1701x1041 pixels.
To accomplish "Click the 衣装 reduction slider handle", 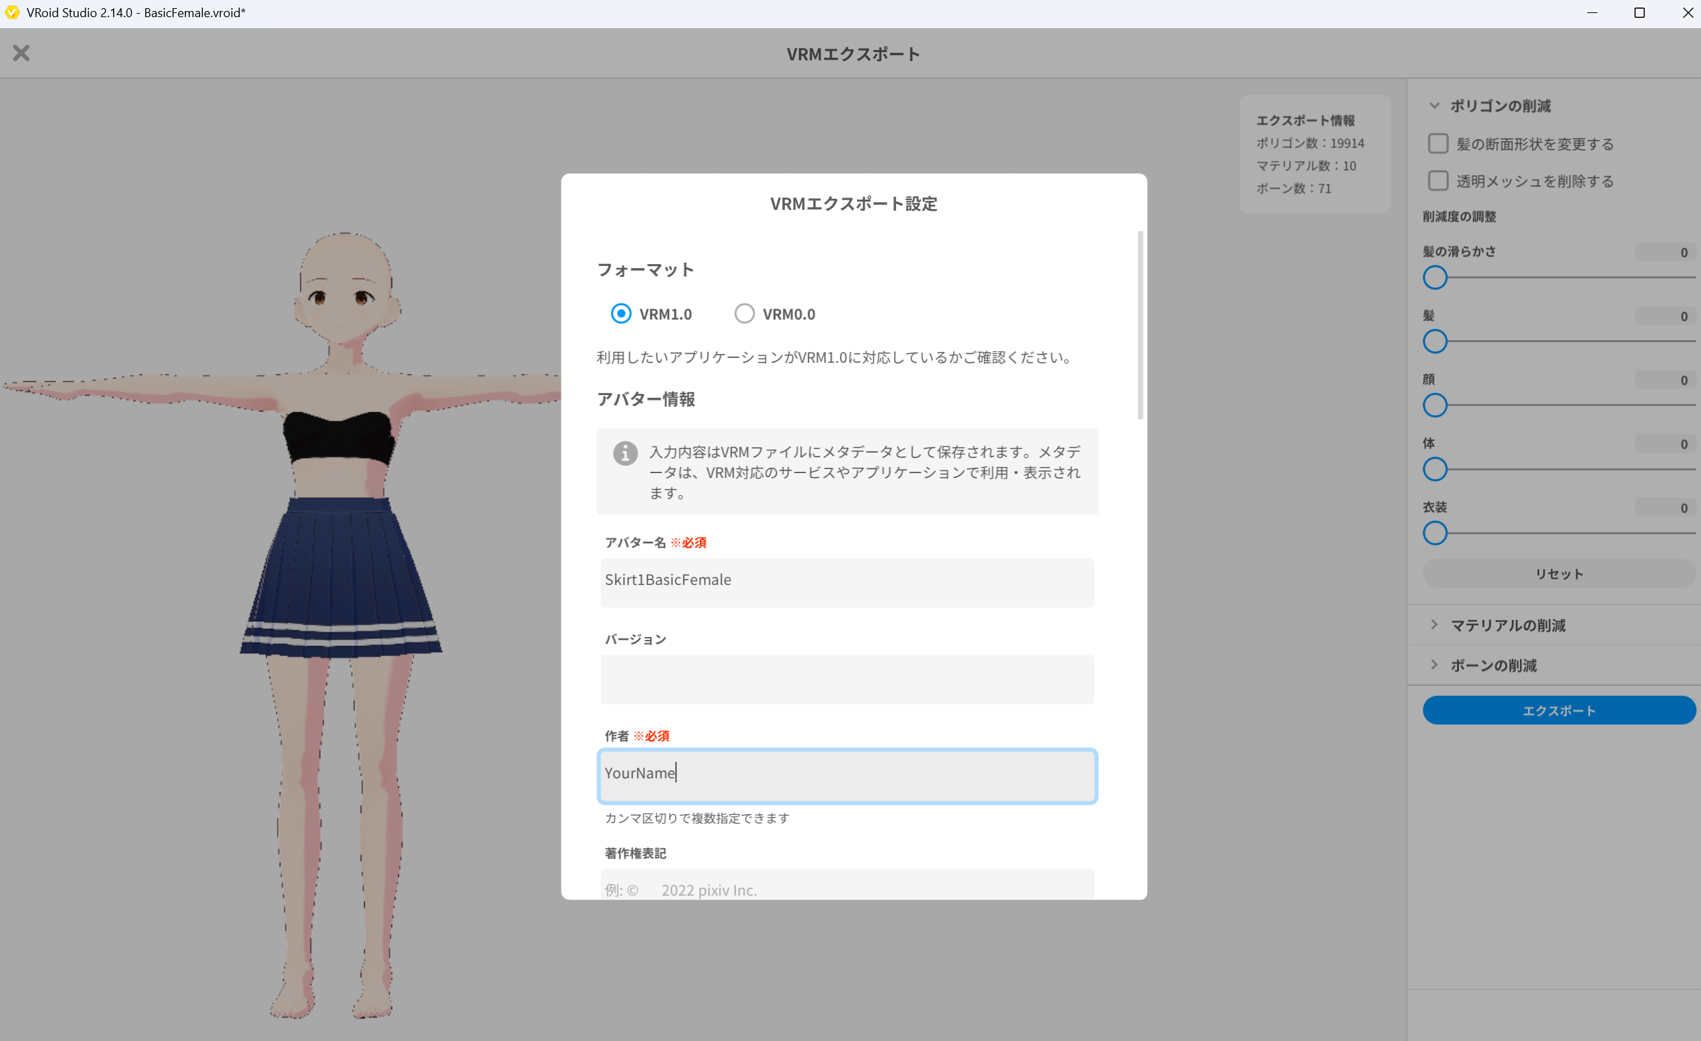I will coord(1435,533).
